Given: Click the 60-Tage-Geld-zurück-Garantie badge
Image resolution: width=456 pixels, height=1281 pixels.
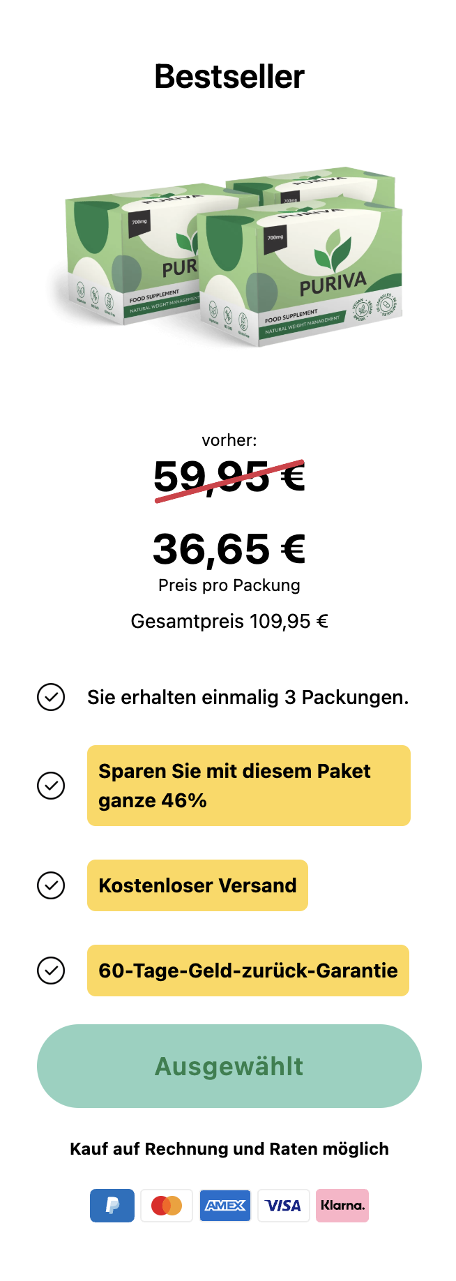Looking at the screenshot, I should (x=248, y=971).
